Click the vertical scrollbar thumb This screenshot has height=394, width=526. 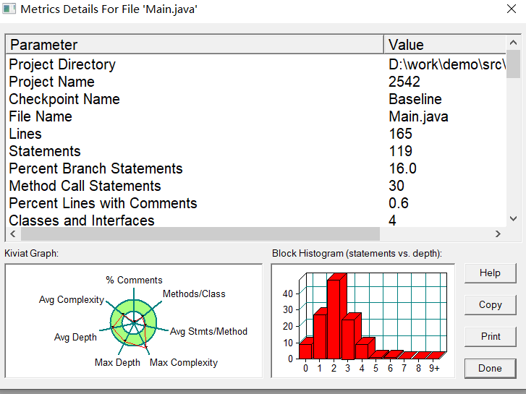513,64
